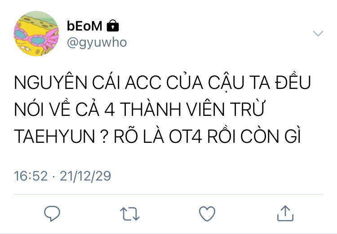Click the padlock icon beside bEoM
The image size is (337, 234).
pos(113,26)
